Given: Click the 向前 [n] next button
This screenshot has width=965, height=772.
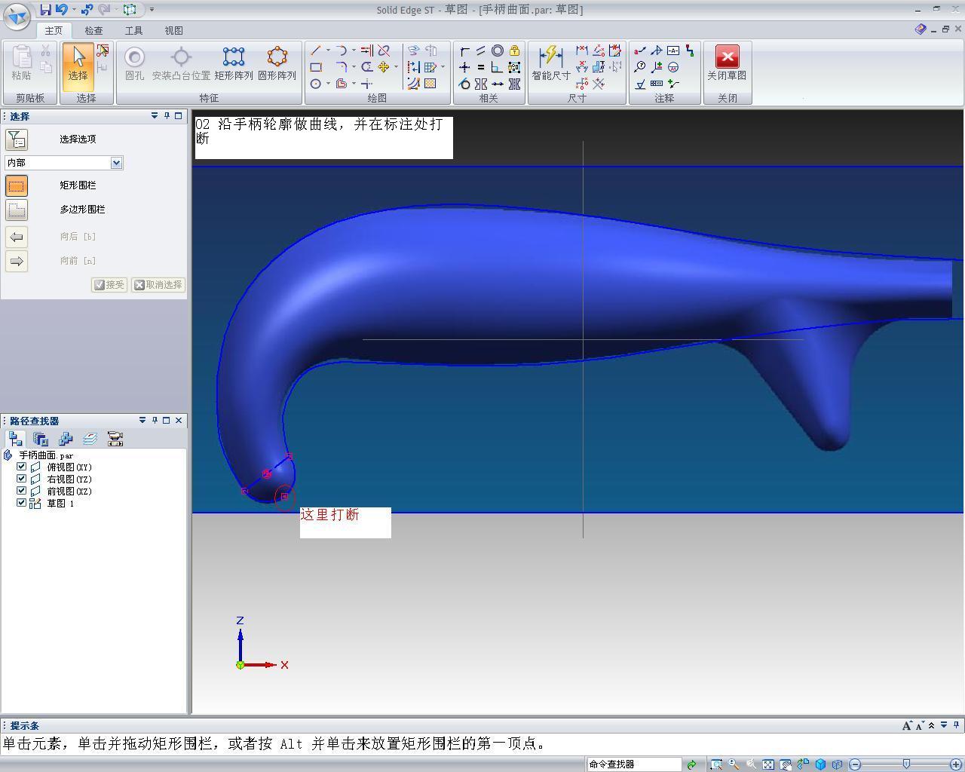Looking at the screenshot, I should (17, 261).
